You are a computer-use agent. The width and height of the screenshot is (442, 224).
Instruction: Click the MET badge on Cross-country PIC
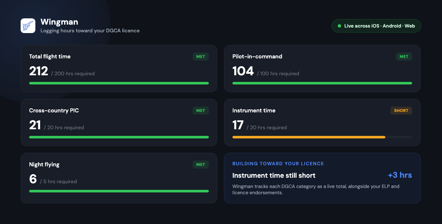pyautogui.click(x=201, y=111)
